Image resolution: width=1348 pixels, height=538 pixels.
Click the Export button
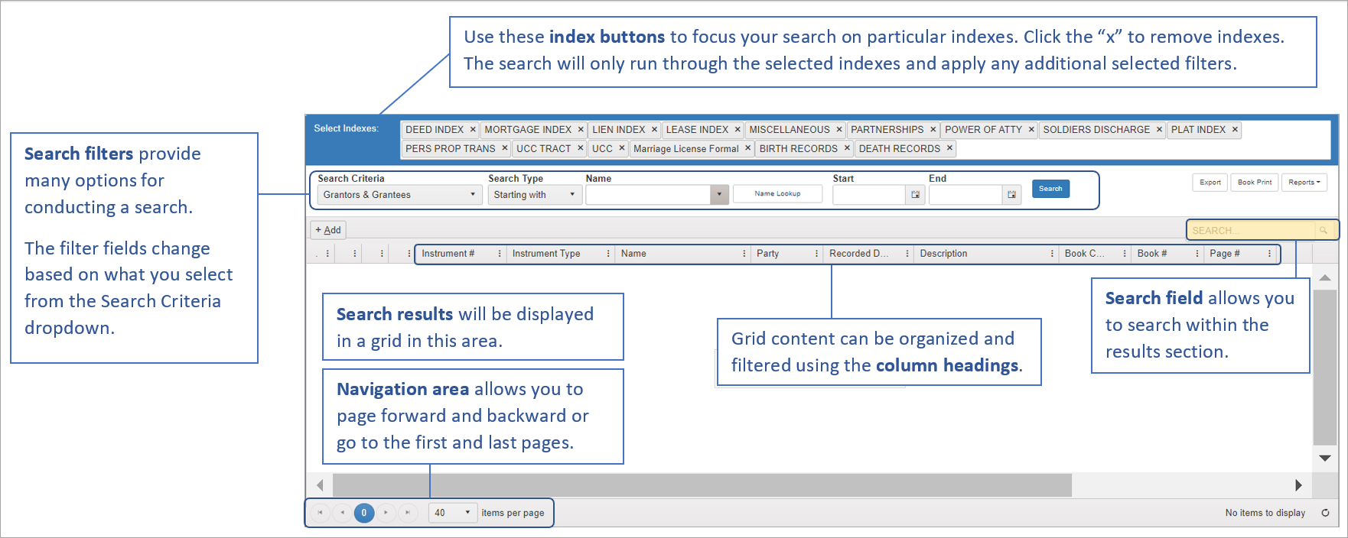click(1210, 183)
